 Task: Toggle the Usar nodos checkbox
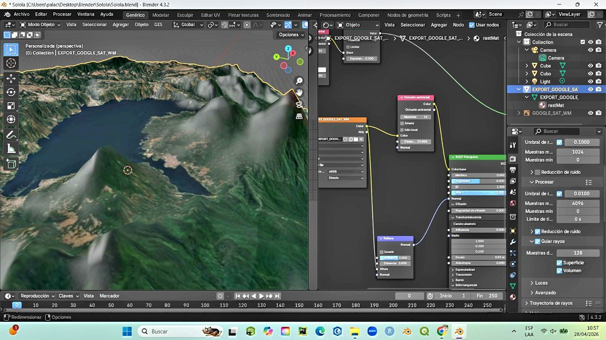(472, 25)
